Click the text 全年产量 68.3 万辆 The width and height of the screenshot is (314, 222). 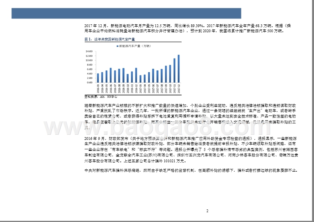click(256, 26)
